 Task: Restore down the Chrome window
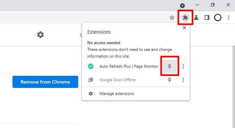click(x=212, y=5)
